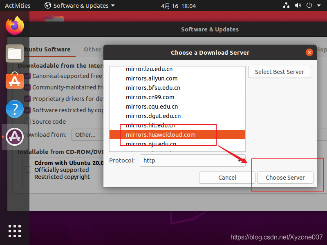Select mirrors.cn99.com
327x245 pixels.
click(x=177, y=97)
